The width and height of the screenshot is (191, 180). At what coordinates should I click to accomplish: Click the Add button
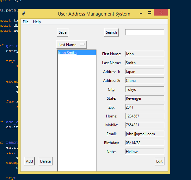[x=29, y=161]
